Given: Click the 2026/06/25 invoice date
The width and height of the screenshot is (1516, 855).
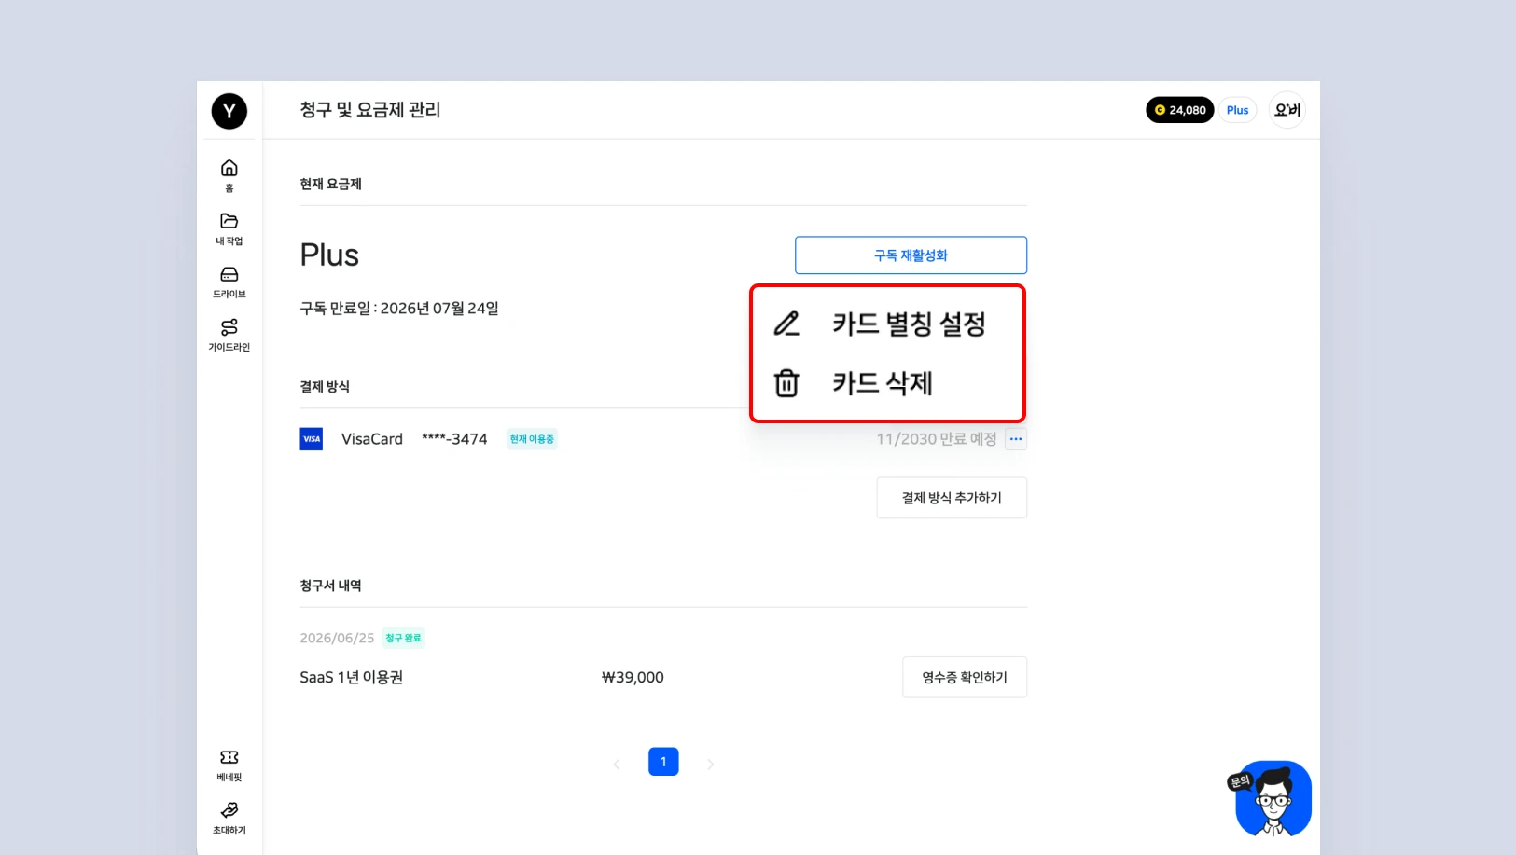Looking at the screenshot, I should tap(337, 638).
